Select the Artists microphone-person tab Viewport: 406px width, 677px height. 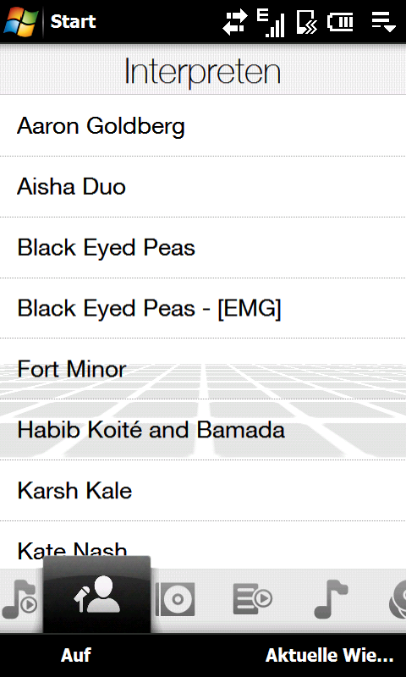(x=97, y=596)
